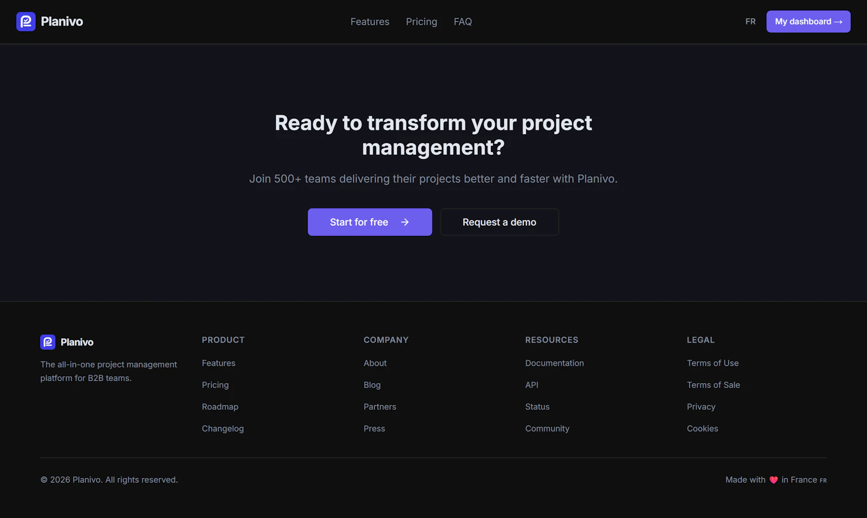
Task: Open the Documentation footer link
Action: pos(554,363)
